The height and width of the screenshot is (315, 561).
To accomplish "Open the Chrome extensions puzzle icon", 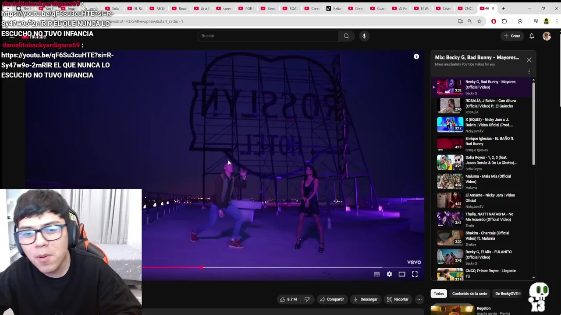I will click(504, 21).
